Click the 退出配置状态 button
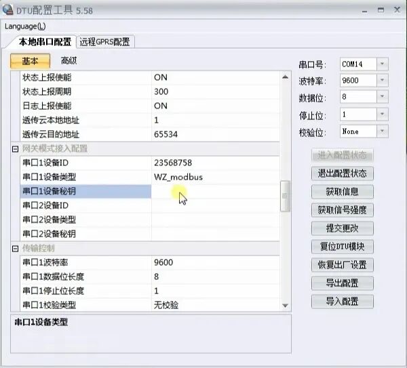The height and width of the screenshot is (368, 407). pos(343,173)
